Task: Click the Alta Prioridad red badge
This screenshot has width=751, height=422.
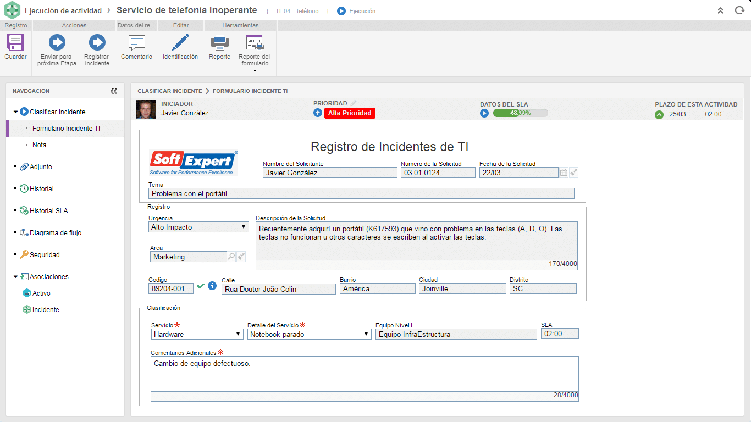Action: pyautogui.click(x=350, y=113)
